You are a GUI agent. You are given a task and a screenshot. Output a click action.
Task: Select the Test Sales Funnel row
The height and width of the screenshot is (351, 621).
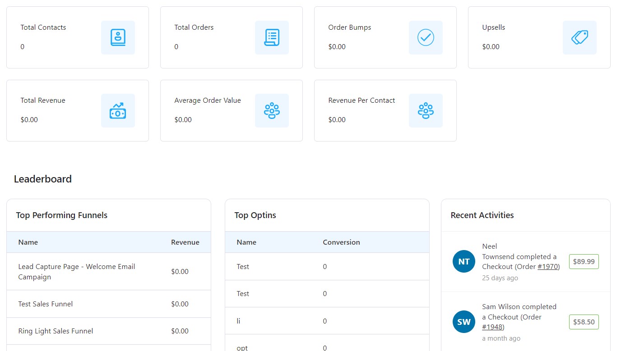click(45, 304)
